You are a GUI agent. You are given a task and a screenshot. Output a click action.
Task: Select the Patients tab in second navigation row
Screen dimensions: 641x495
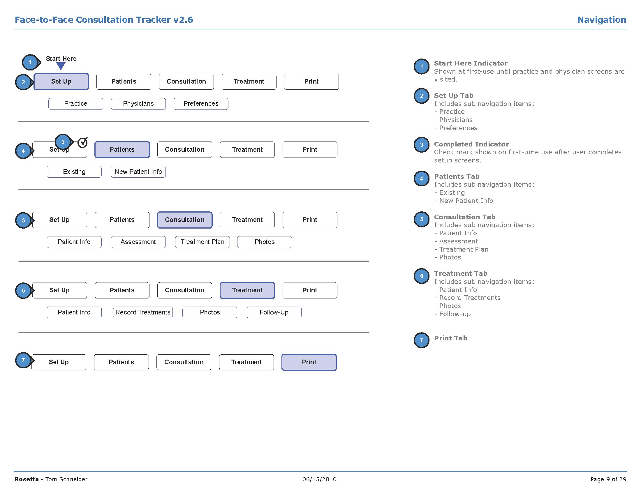click(x=121, y=150)
